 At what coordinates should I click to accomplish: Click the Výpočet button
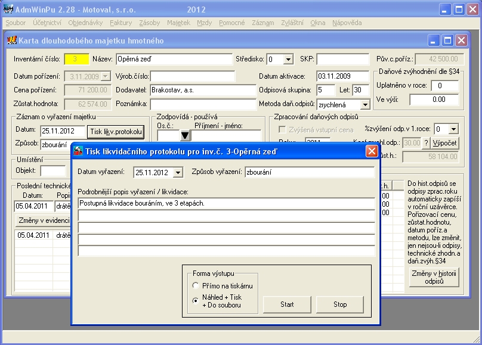[x=444, y=143]
